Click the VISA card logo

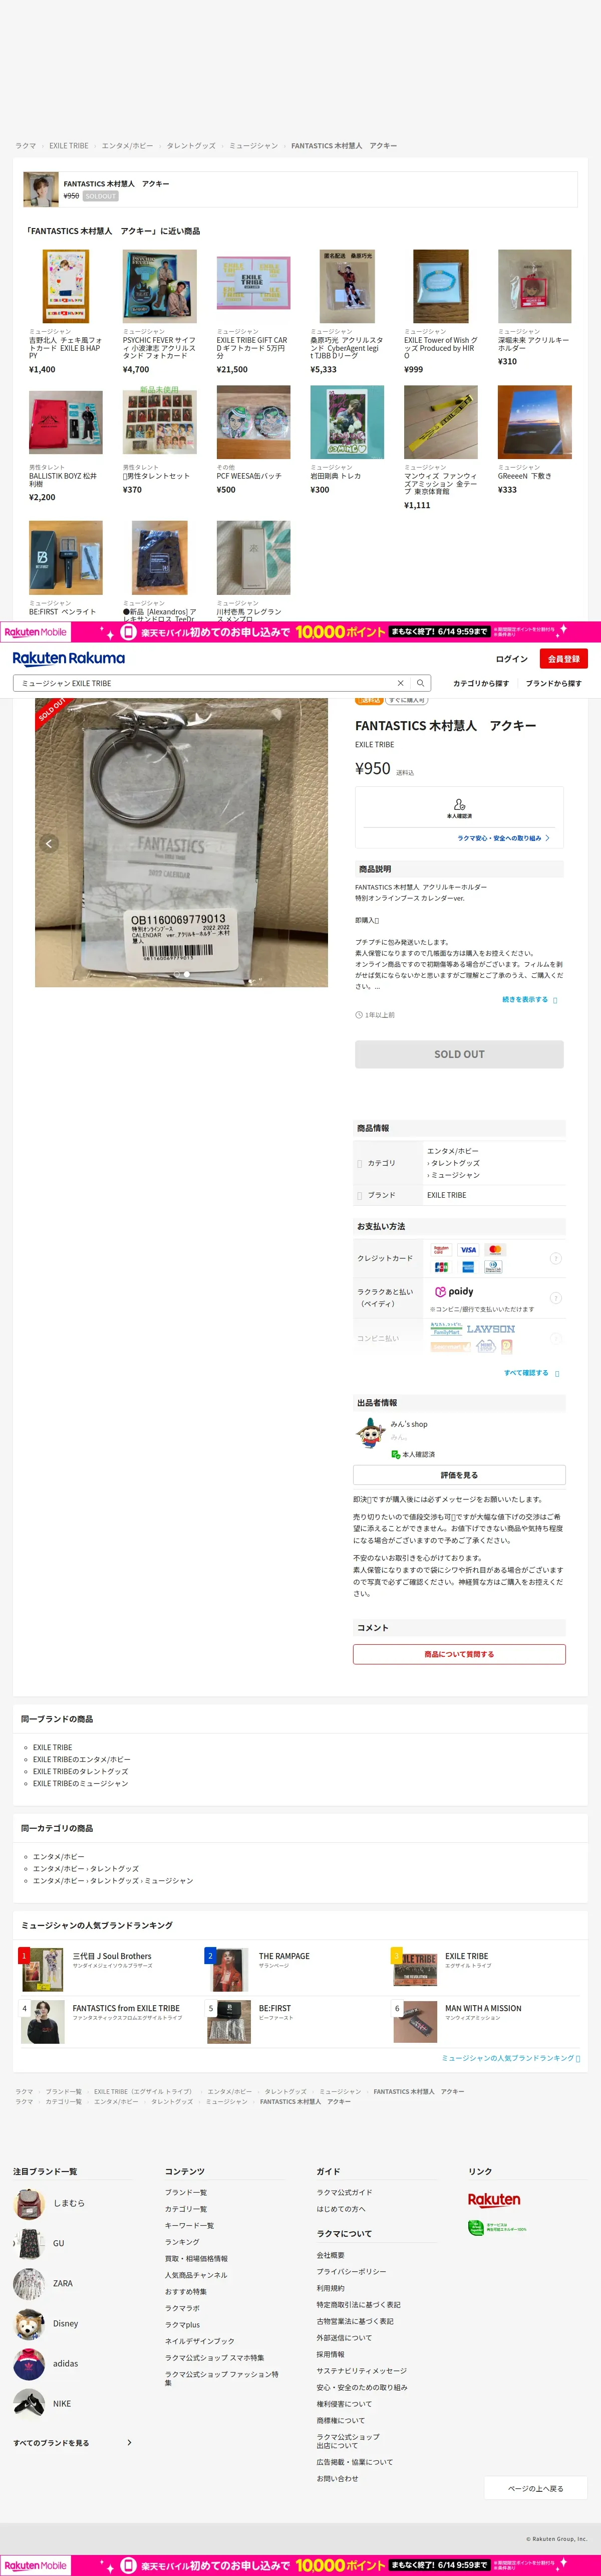pyautogui.click(x=468, y=1250)
